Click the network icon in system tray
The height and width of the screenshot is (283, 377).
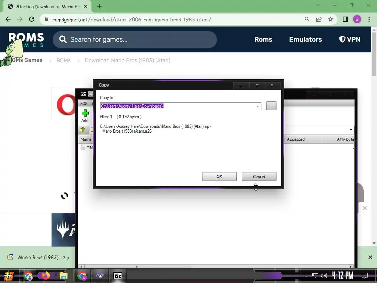click(315, 276)
